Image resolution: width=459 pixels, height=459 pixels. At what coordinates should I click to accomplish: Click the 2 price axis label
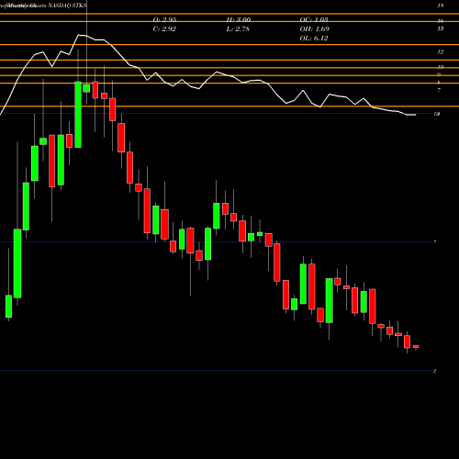434,371
